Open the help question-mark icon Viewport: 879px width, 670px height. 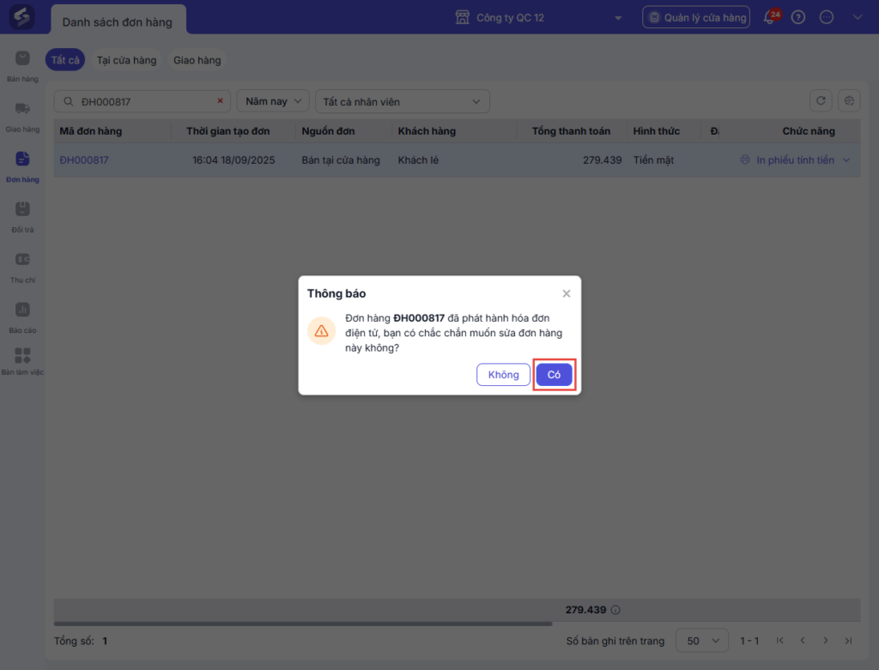click(798, 17)
